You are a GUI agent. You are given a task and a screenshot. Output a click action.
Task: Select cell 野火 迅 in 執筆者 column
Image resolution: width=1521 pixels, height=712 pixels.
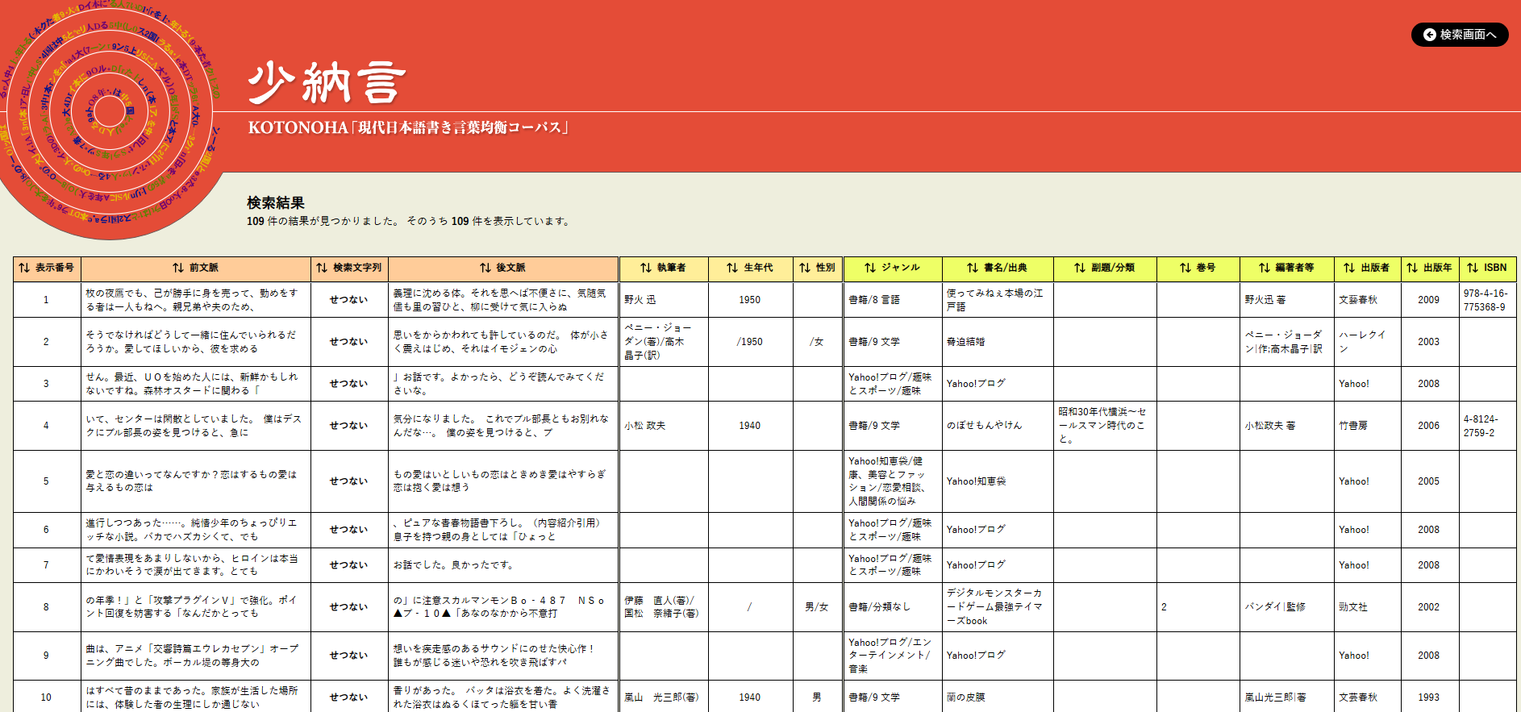click(x=664, y=300)
